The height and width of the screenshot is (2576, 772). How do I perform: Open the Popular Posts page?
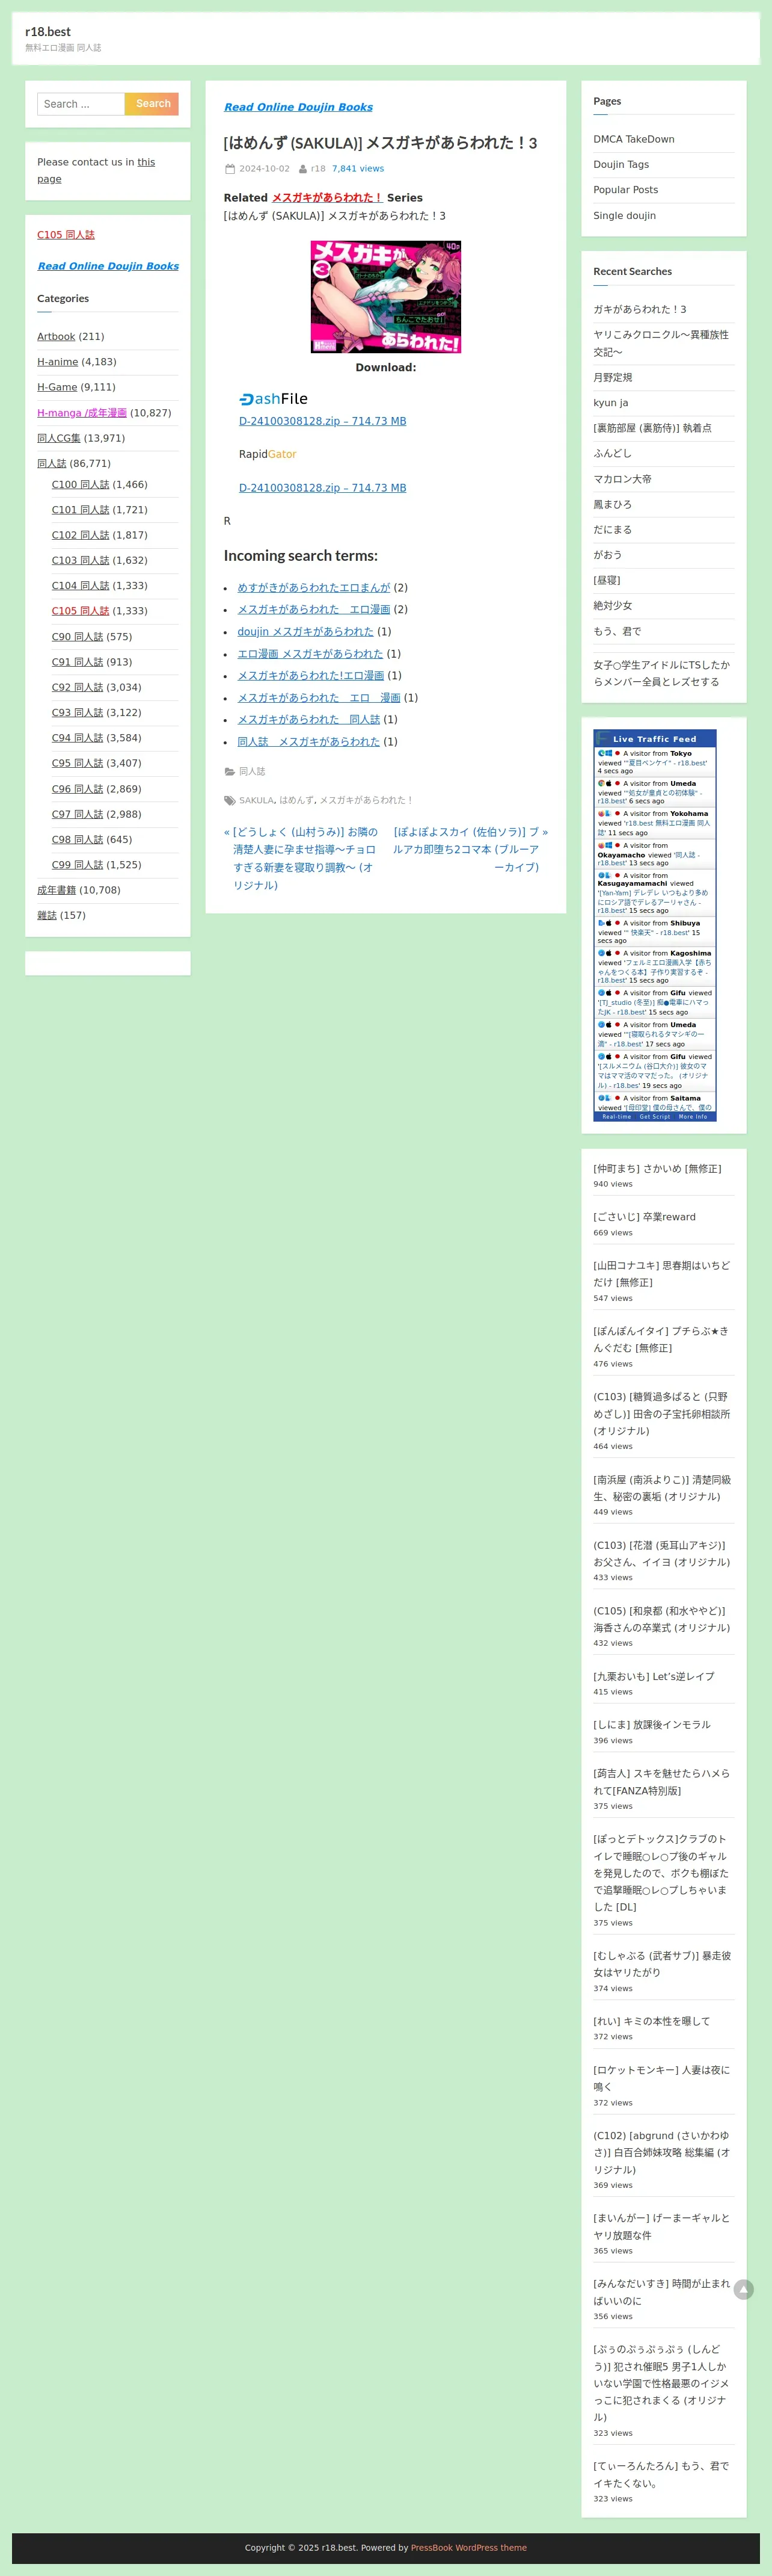[625, 190]
